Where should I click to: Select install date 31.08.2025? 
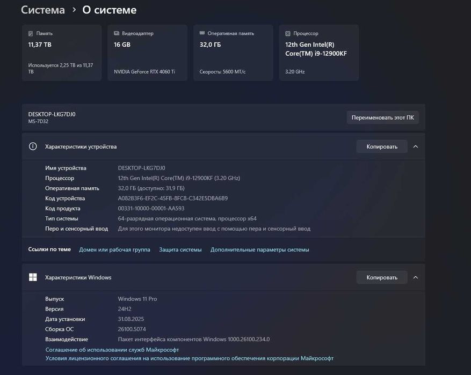[x=131, y=319]
